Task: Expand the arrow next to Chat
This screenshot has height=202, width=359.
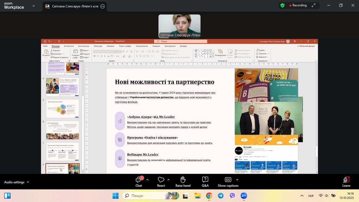Action: tap(147, 180)
